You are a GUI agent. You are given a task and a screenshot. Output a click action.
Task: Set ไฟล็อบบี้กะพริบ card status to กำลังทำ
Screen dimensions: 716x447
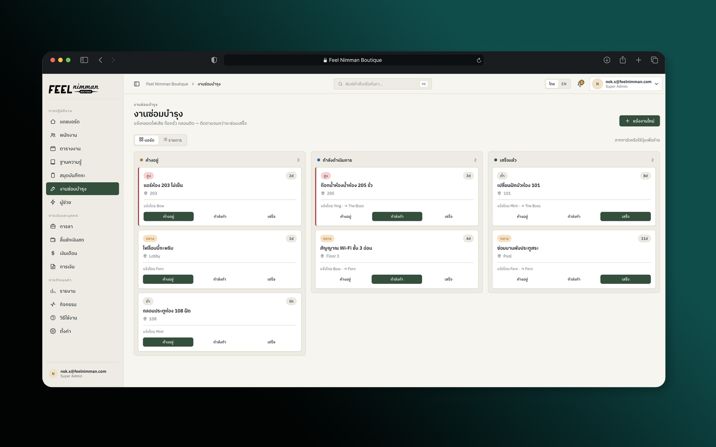coord(220,279)
